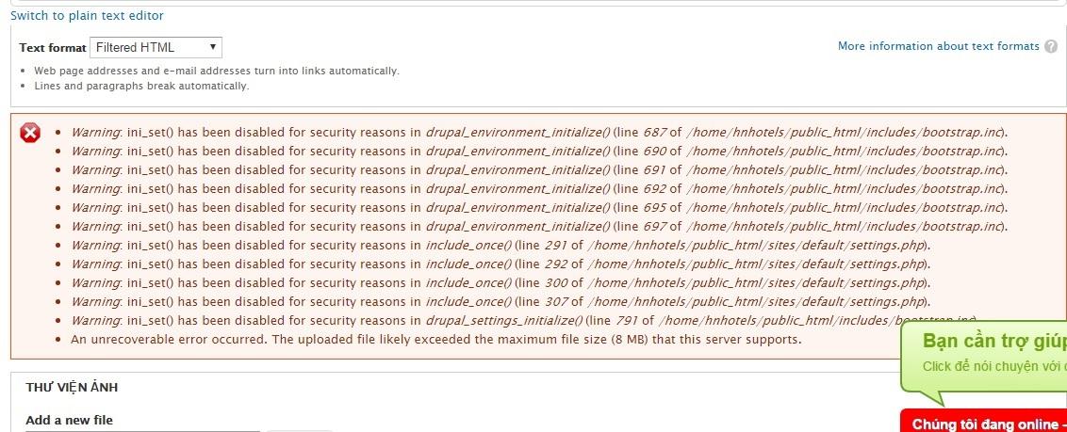Switch to plain text editor
1067x432 pixels.
pyautogui.click(x=87, y=15)
